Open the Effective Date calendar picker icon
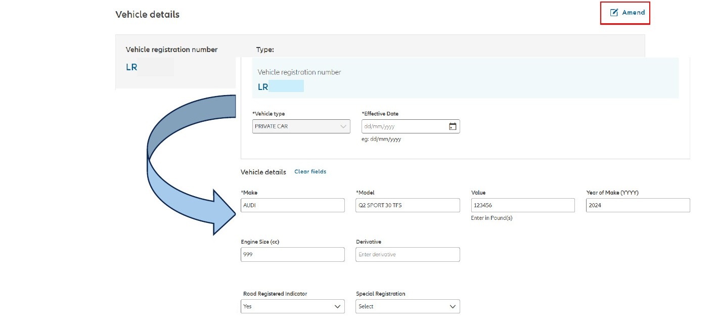 click(x=453, y=126)
